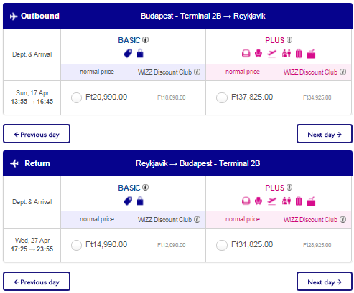
Task: Select the Ft37,825.00 outbound PLUS fare
Action: [x=222, y=97]
